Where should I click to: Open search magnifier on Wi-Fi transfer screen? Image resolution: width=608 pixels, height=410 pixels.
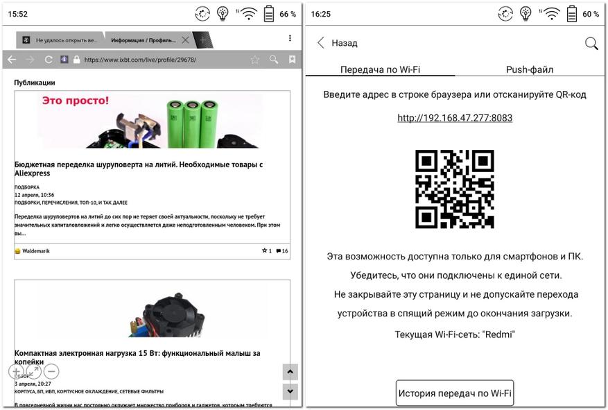pos(591,43)
